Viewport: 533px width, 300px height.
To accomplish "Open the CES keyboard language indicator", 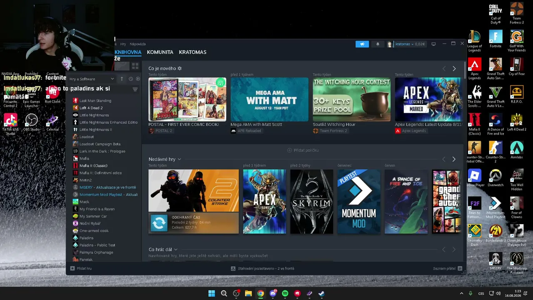I will [x=481, y=293].
